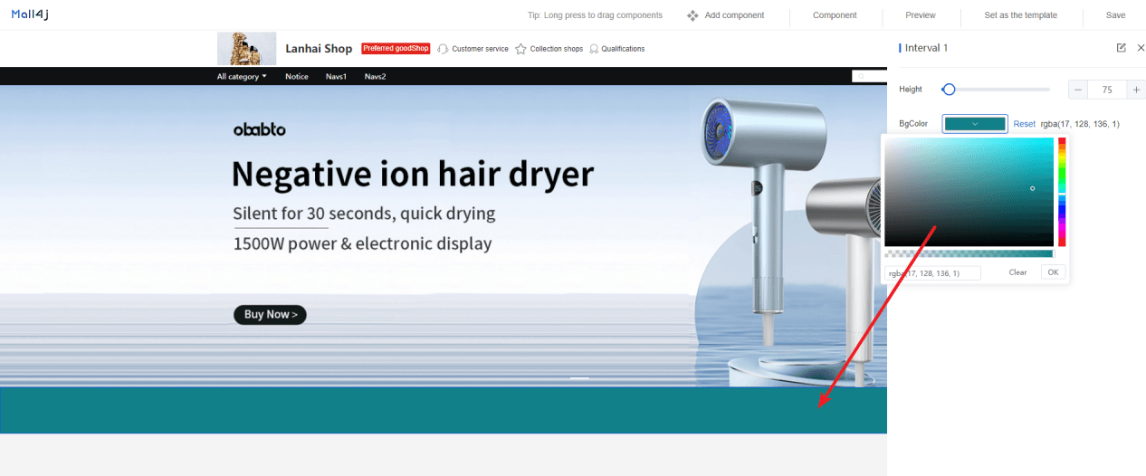Open the Component menu item

[x=835, y=15]
